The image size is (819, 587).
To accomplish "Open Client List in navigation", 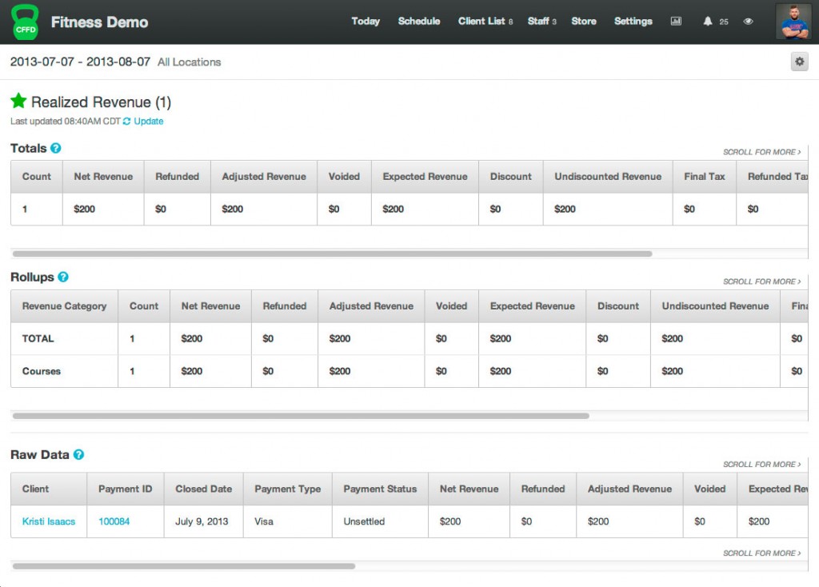I will click(x=481, y=22).
